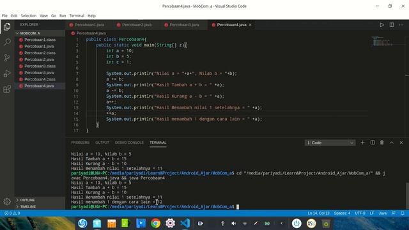This screenshot has height=230, width=409.
Task: Switch to the DEBUG CONSOLE tab
Action: (x=129, y=142)
